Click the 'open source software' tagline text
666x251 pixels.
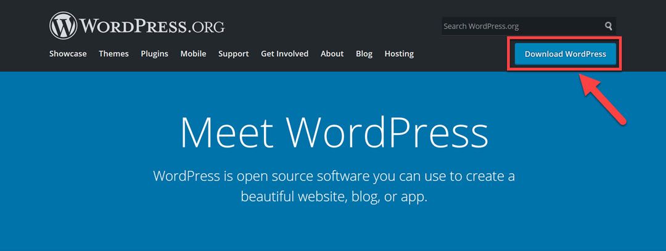pyautogui.click(x=302, y=176)
